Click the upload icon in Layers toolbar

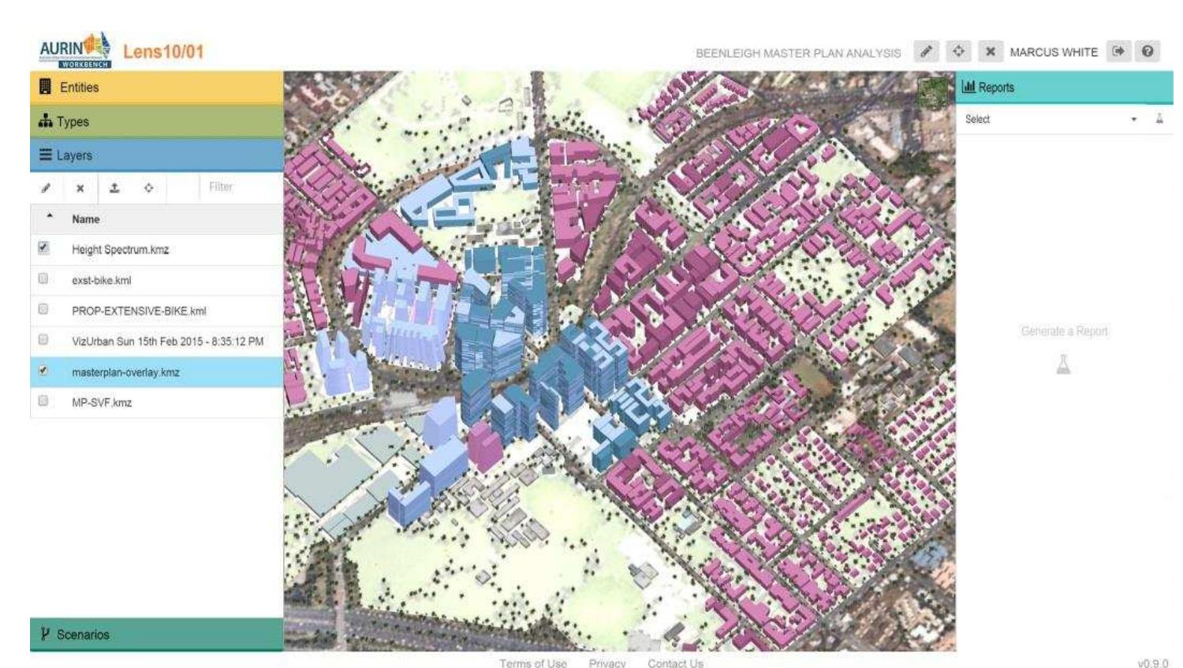(114, 188)
